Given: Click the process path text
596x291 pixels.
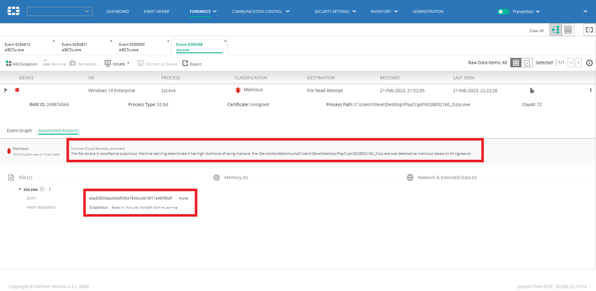Looking at the screenshot, I should click(x=398, y=104).
